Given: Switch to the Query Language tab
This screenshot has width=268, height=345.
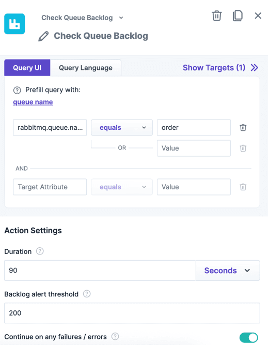Looking at the screenshot, I should click(x=85, y=68).
